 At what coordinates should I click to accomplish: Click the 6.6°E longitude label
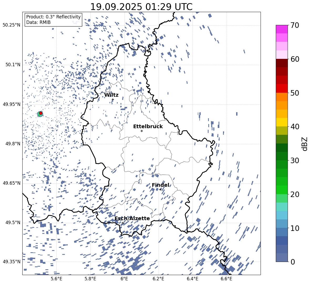[226, 279]
